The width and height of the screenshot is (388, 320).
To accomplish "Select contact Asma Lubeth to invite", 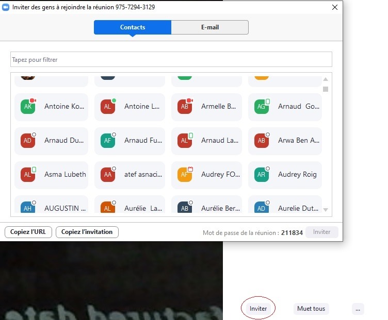I will (51, 175).
